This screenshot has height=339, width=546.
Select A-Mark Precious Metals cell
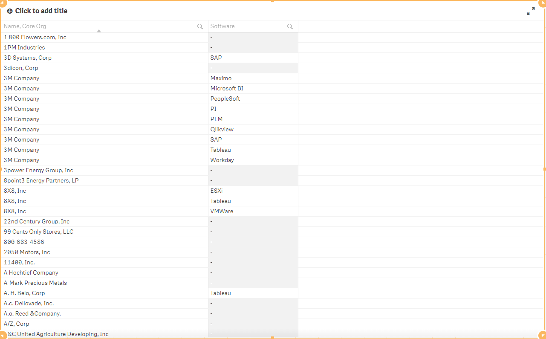(104, 283)
